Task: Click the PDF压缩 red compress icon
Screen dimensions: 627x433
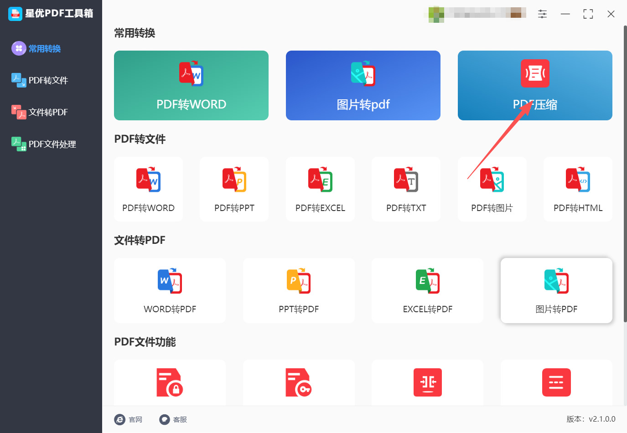Action: (535, 73)
